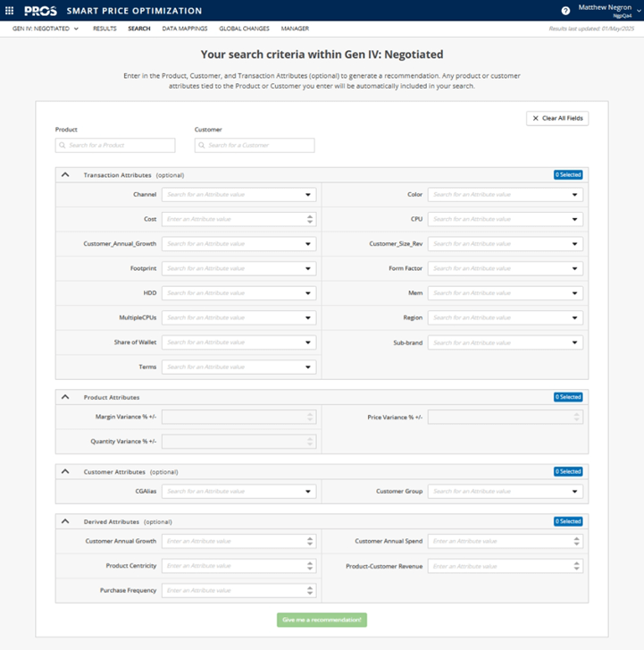Click Give me a recommendation button

322,620
